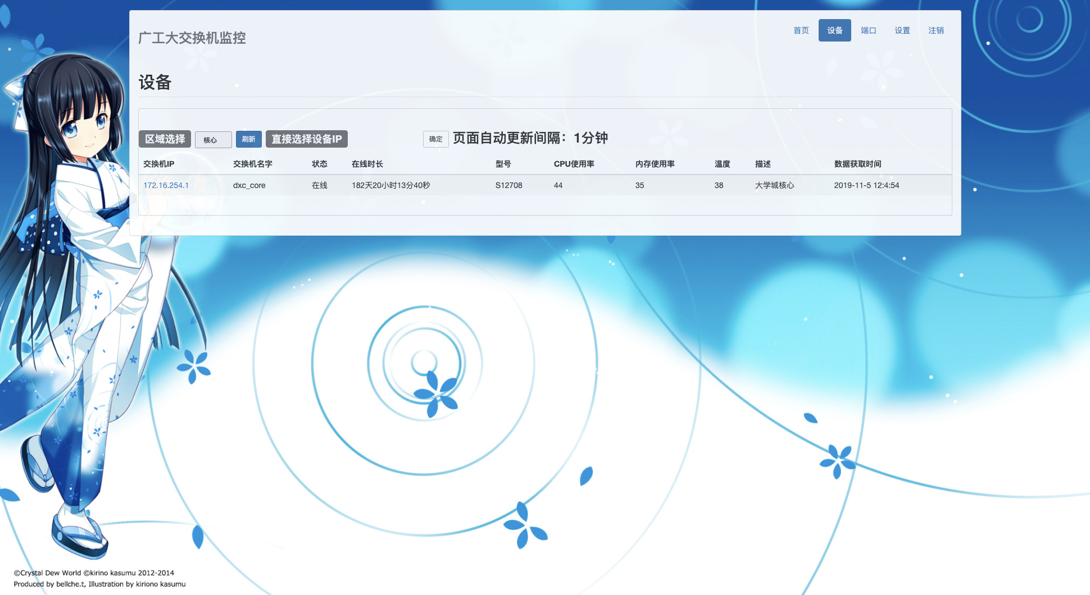Select the 设备 navigation tab

coord(834,30)
